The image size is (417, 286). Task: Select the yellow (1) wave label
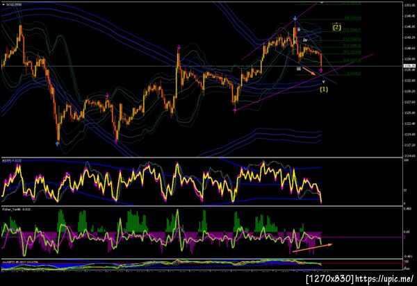(x=324, y=90)
